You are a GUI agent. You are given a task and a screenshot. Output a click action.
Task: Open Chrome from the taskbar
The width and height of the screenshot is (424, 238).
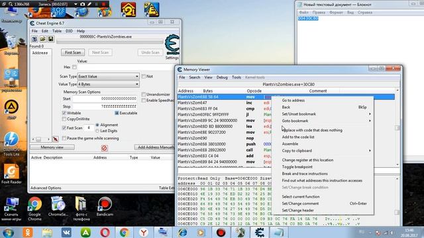click(x=124, y=232)
